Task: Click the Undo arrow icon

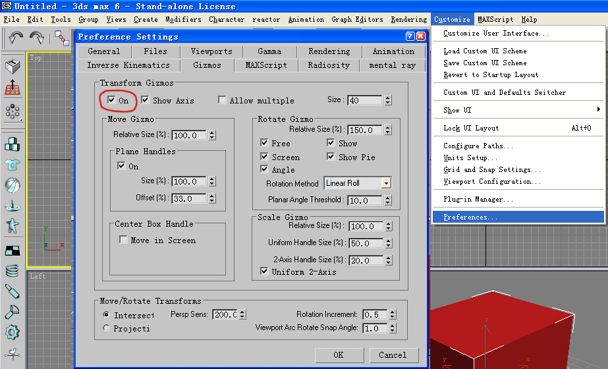Action: (x=16, y=38)
